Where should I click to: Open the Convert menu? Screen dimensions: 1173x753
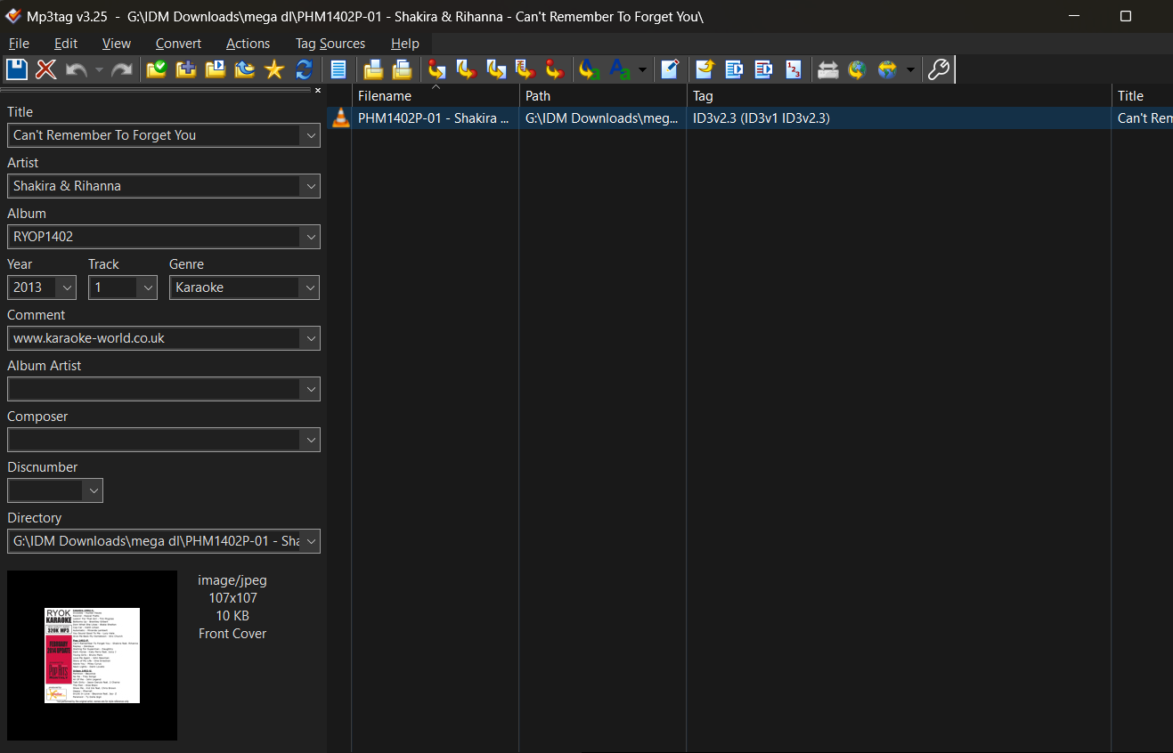click(178, 44)
